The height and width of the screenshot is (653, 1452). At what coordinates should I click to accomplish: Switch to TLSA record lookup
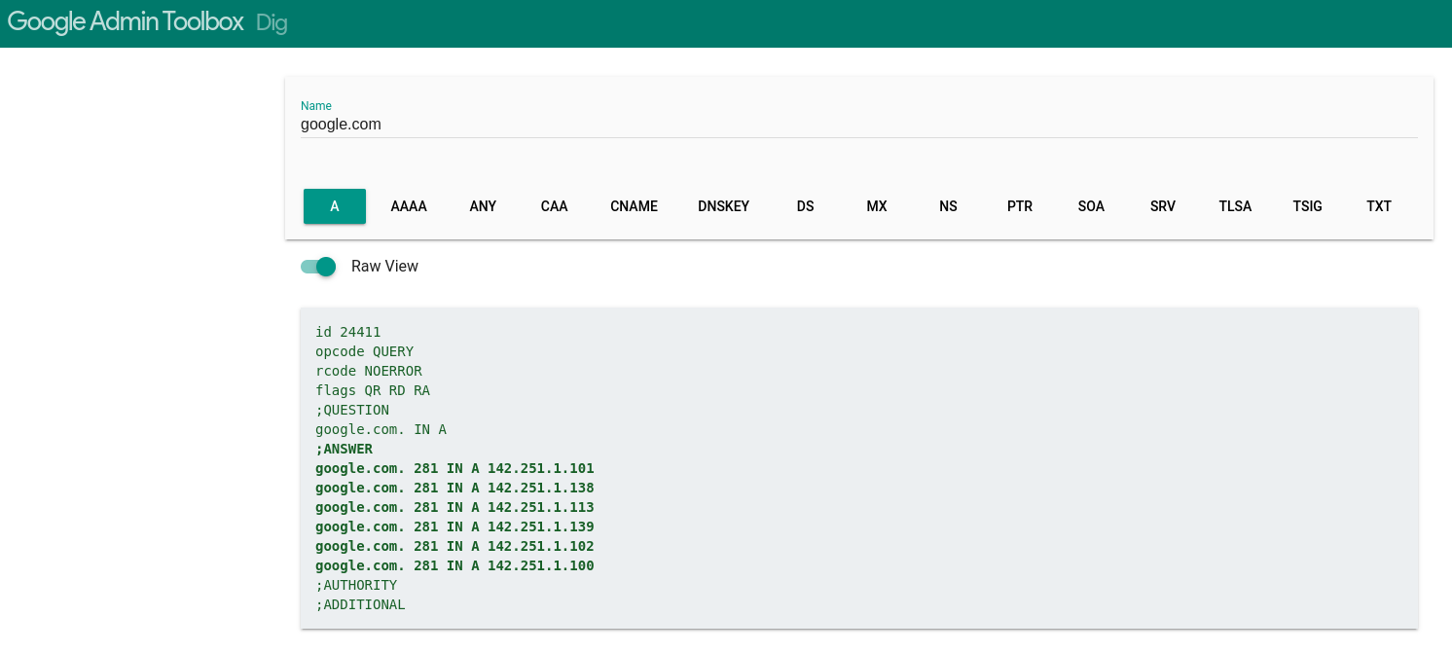(1235, 206)
